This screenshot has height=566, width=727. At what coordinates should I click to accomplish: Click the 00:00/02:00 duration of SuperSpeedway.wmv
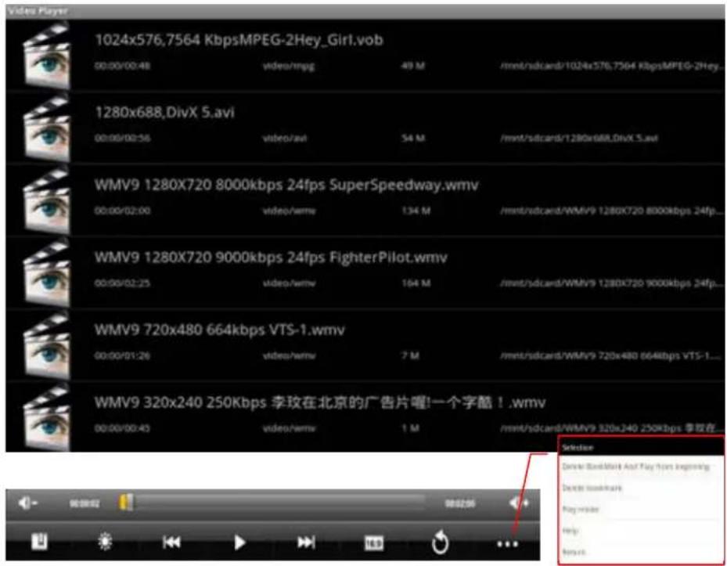click(x=122, y=211)
